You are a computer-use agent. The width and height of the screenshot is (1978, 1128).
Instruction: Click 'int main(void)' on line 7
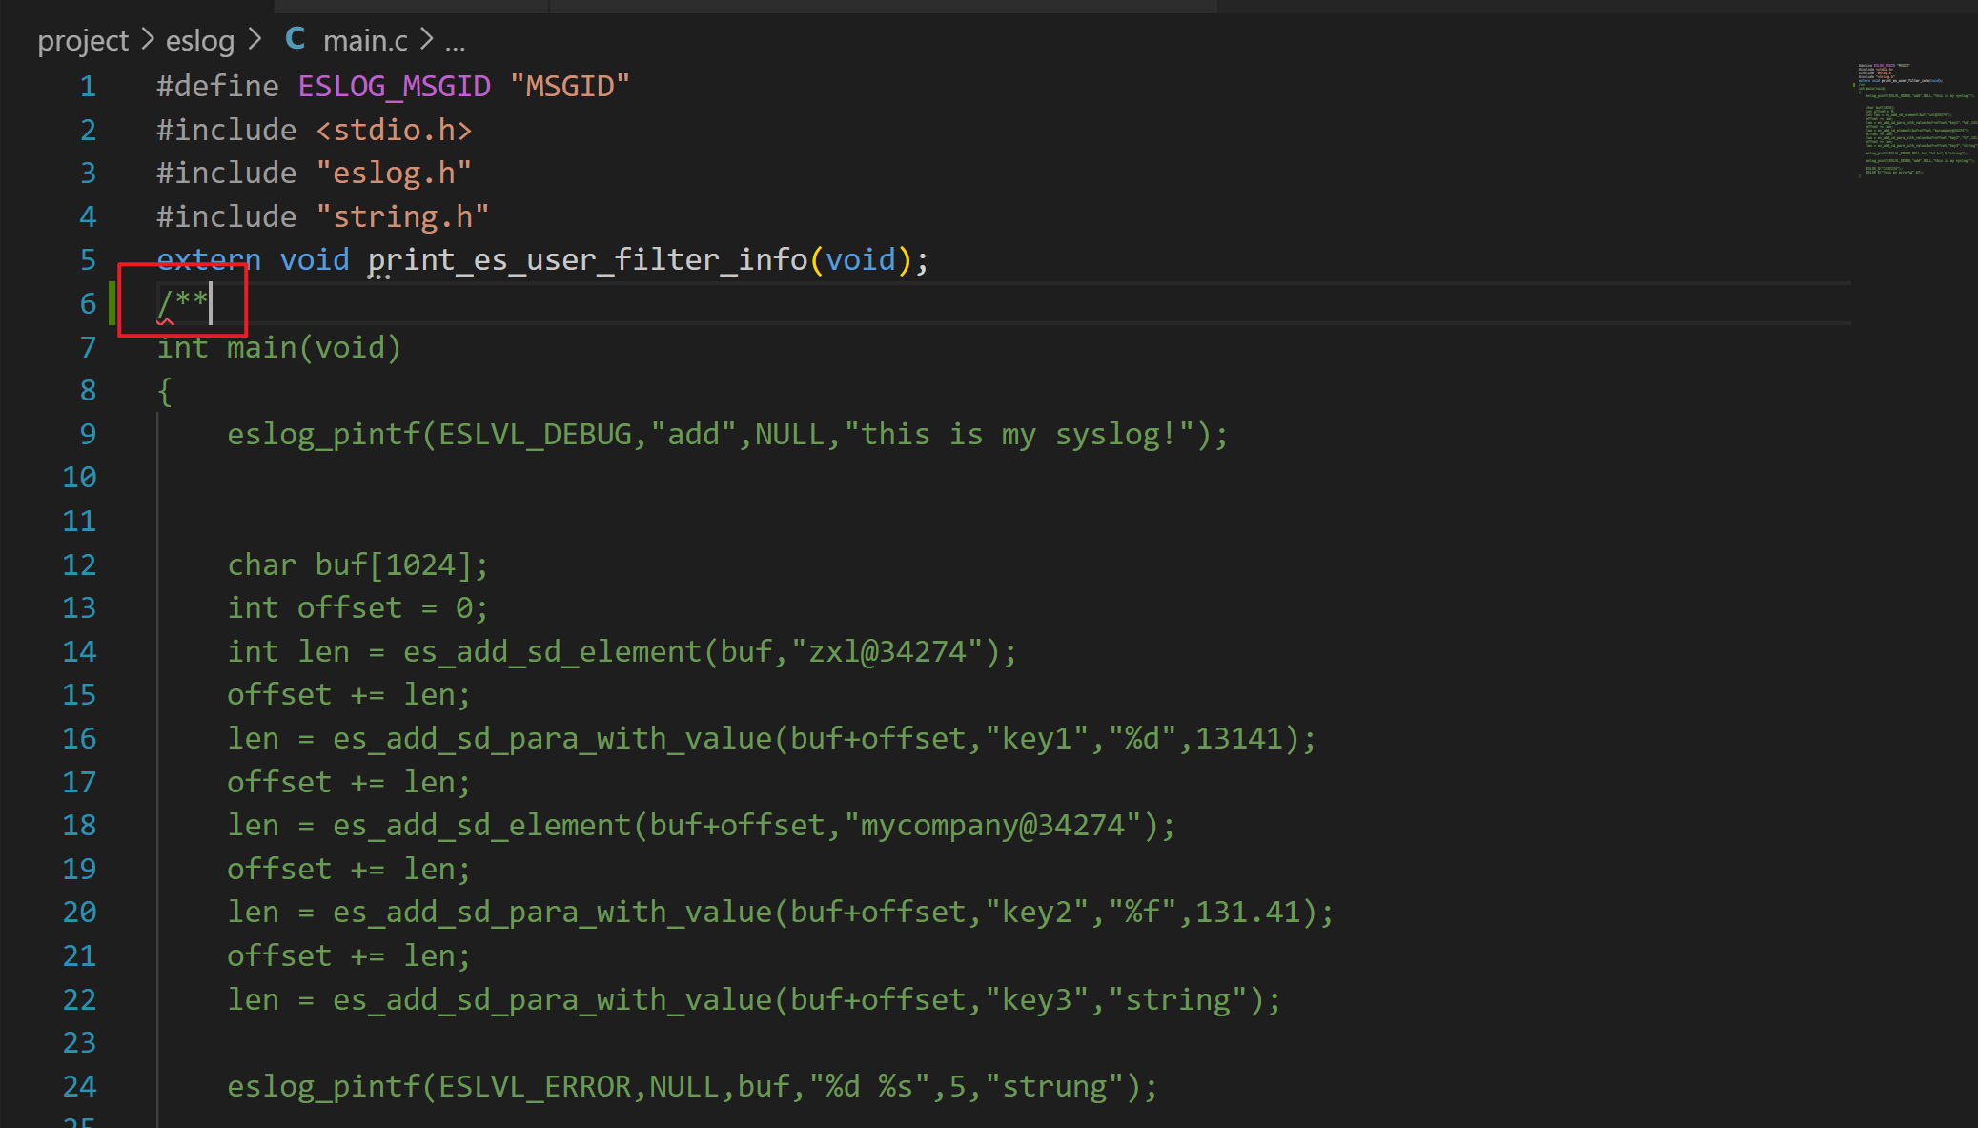point(279,348)
